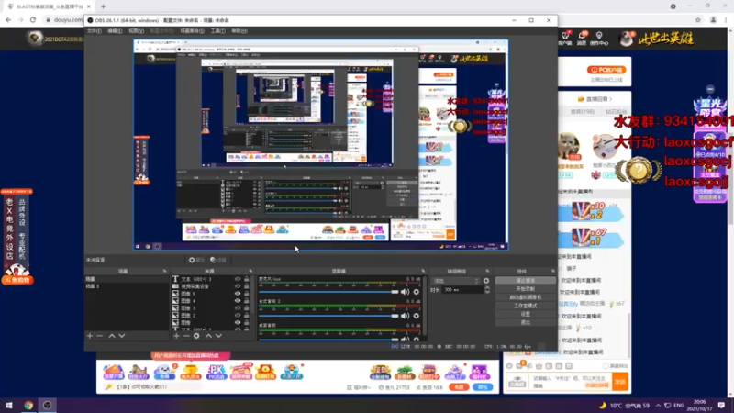Add a new source with the plus icon
Viewport: 734px width, 413px height.
(176, 336)
